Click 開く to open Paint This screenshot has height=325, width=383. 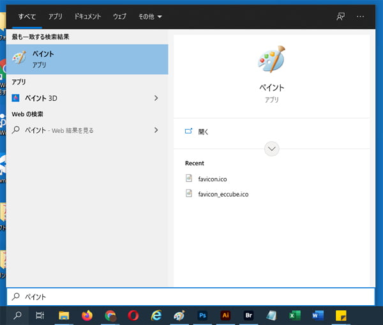click(204, 132)
